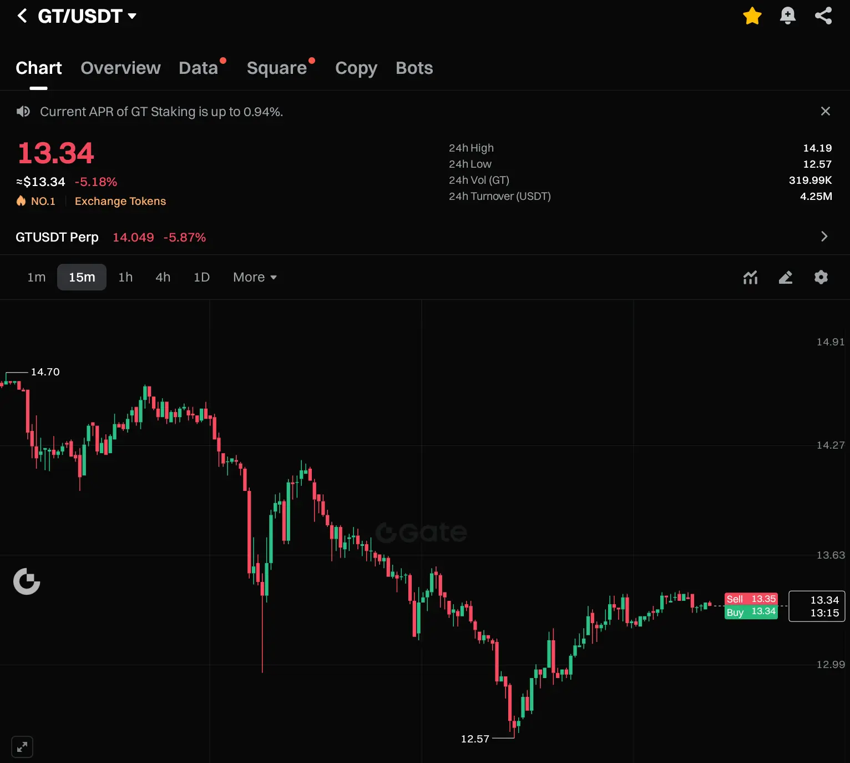
Task: Go to the Copy tab
Action: 356,68
